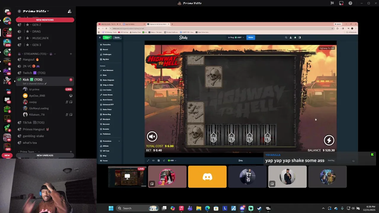Hit the lightning bolt turbo spin button
379x213 pixels.
[x=329, y=140]
